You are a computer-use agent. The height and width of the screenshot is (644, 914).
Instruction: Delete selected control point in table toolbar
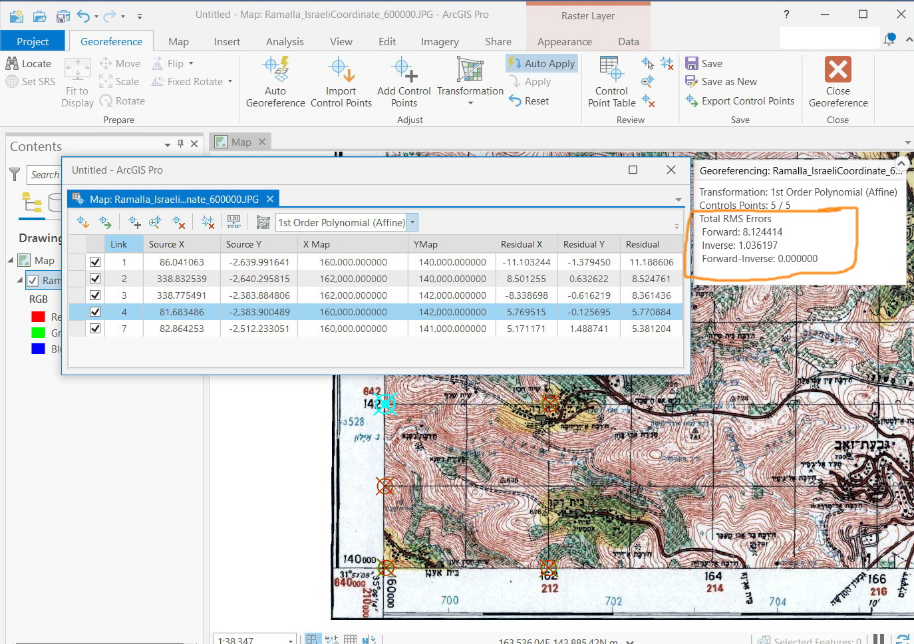pyautogui.click(x=178, y=222)
